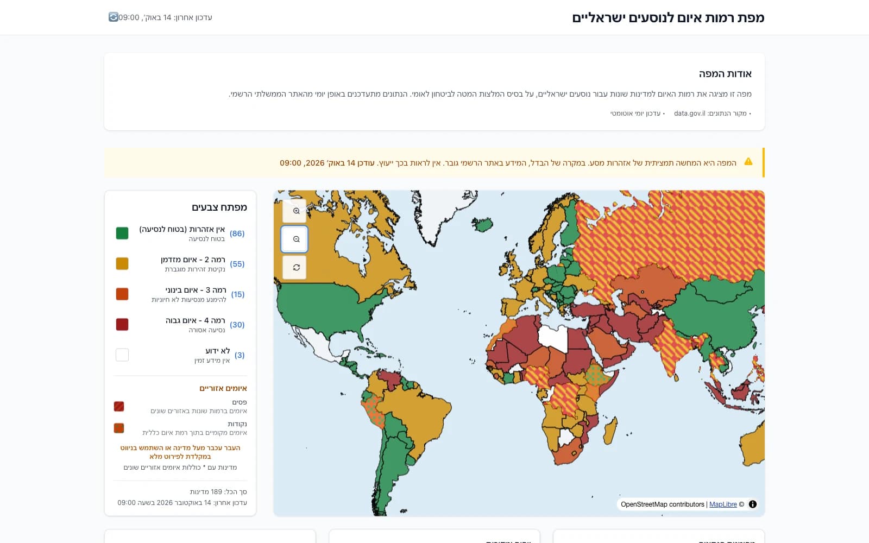Click the page title 'מפת רמות איום לנוסעים ישראליים'
This screenshot has width=869, height=543.
coord(668,17)
